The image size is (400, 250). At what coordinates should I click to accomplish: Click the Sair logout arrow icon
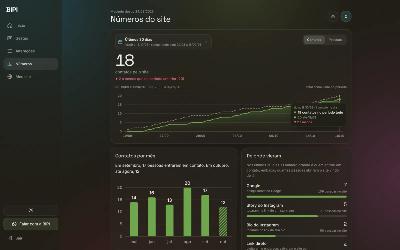tap(10, 238)
